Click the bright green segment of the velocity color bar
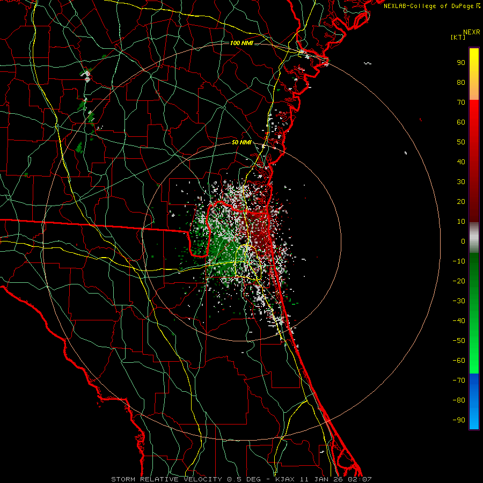Image resolution: width=483 pixels, height=483 pixels. 474,313
